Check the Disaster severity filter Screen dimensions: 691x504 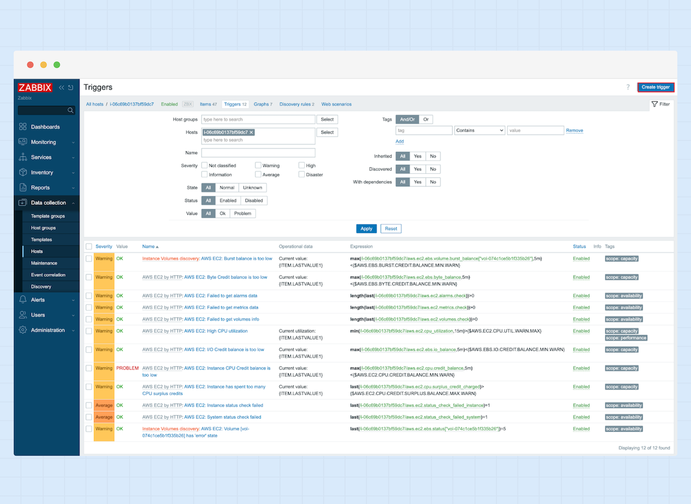coord(302,174)
